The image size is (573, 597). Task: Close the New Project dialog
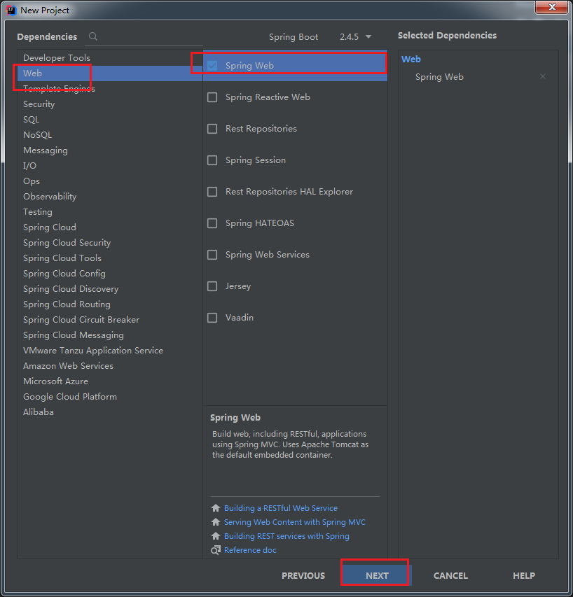pyautogui.click(x=552, y=7)
